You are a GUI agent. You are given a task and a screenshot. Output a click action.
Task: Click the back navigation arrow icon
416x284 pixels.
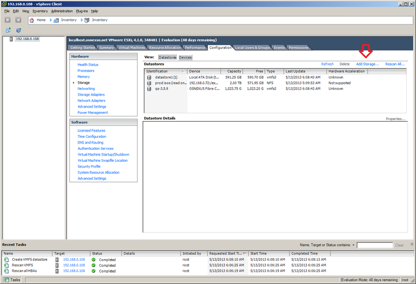(x=7, y=20)
